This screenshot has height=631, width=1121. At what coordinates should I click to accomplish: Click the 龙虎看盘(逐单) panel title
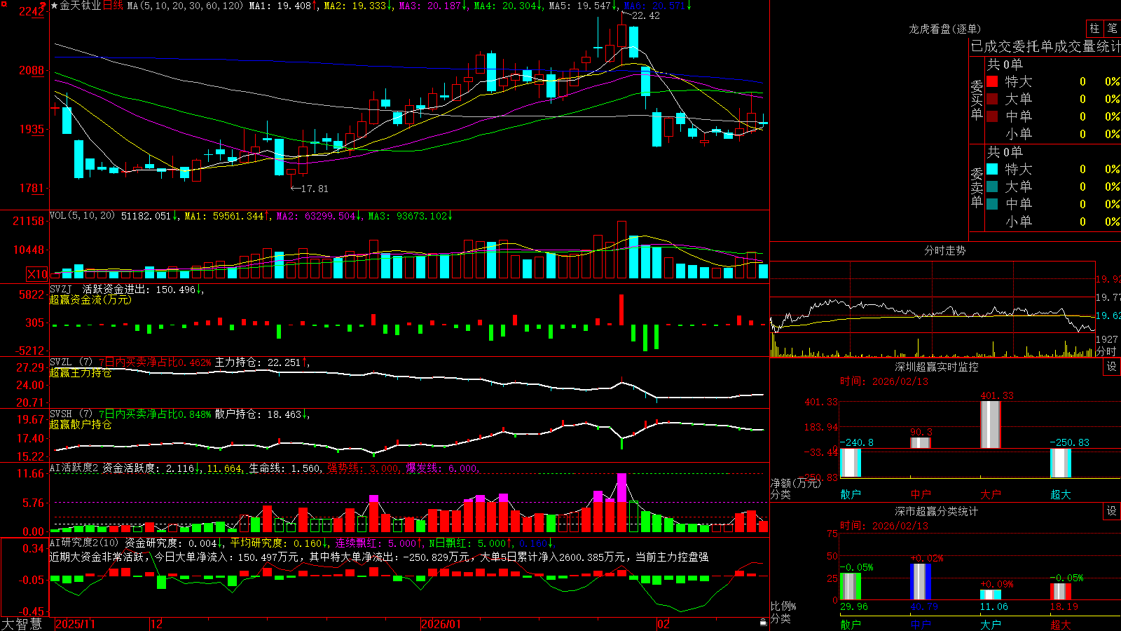(x=944, y=29)
